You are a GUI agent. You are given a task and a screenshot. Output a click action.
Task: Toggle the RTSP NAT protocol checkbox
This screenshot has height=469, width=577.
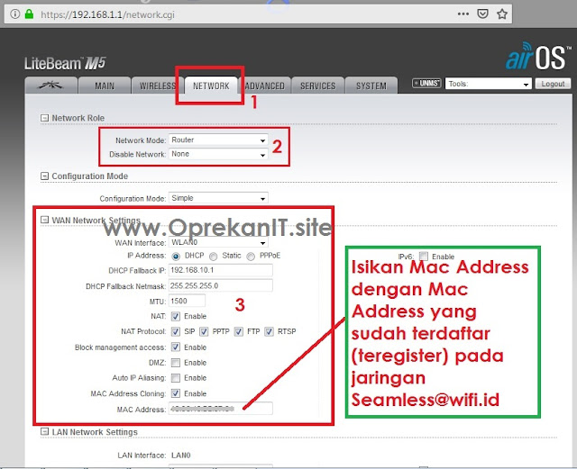coord(270,331)
